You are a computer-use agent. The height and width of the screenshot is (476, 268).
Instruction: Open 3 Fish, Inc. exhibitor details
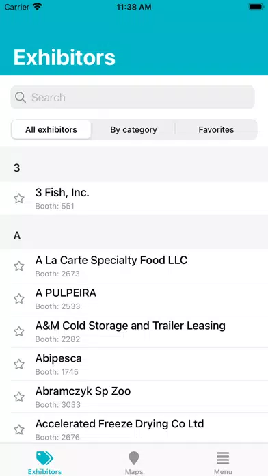tap(134, 198)
